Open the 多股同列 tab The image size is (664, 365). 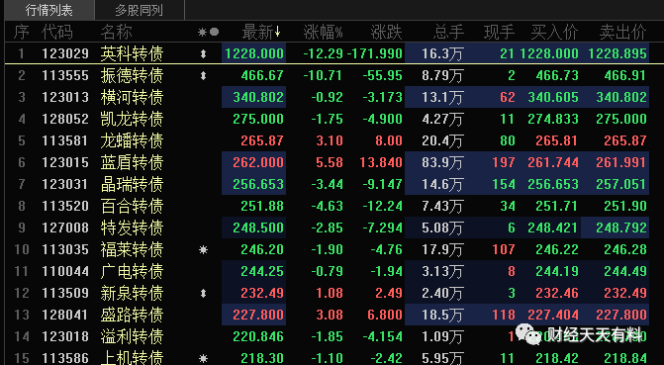point(140,10)
